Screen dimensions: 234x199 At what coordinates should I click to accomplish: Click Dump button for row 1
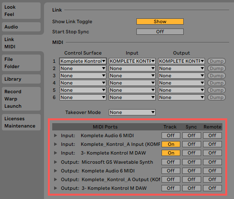coord(217,61)
